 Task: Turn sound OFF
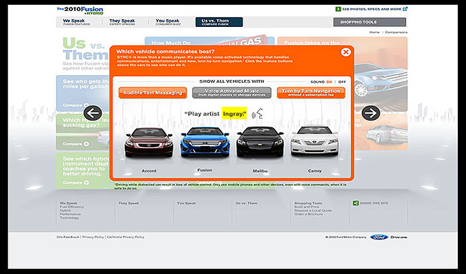(342, 82)
